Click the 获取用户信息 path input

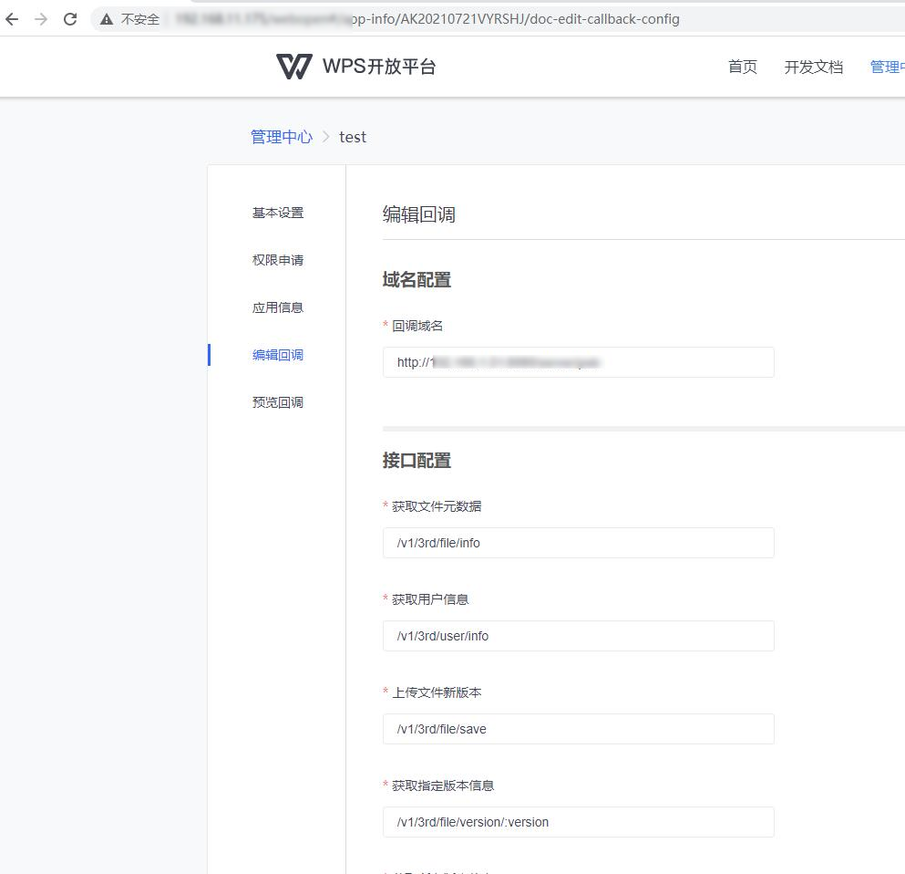[x=579, y=635]
